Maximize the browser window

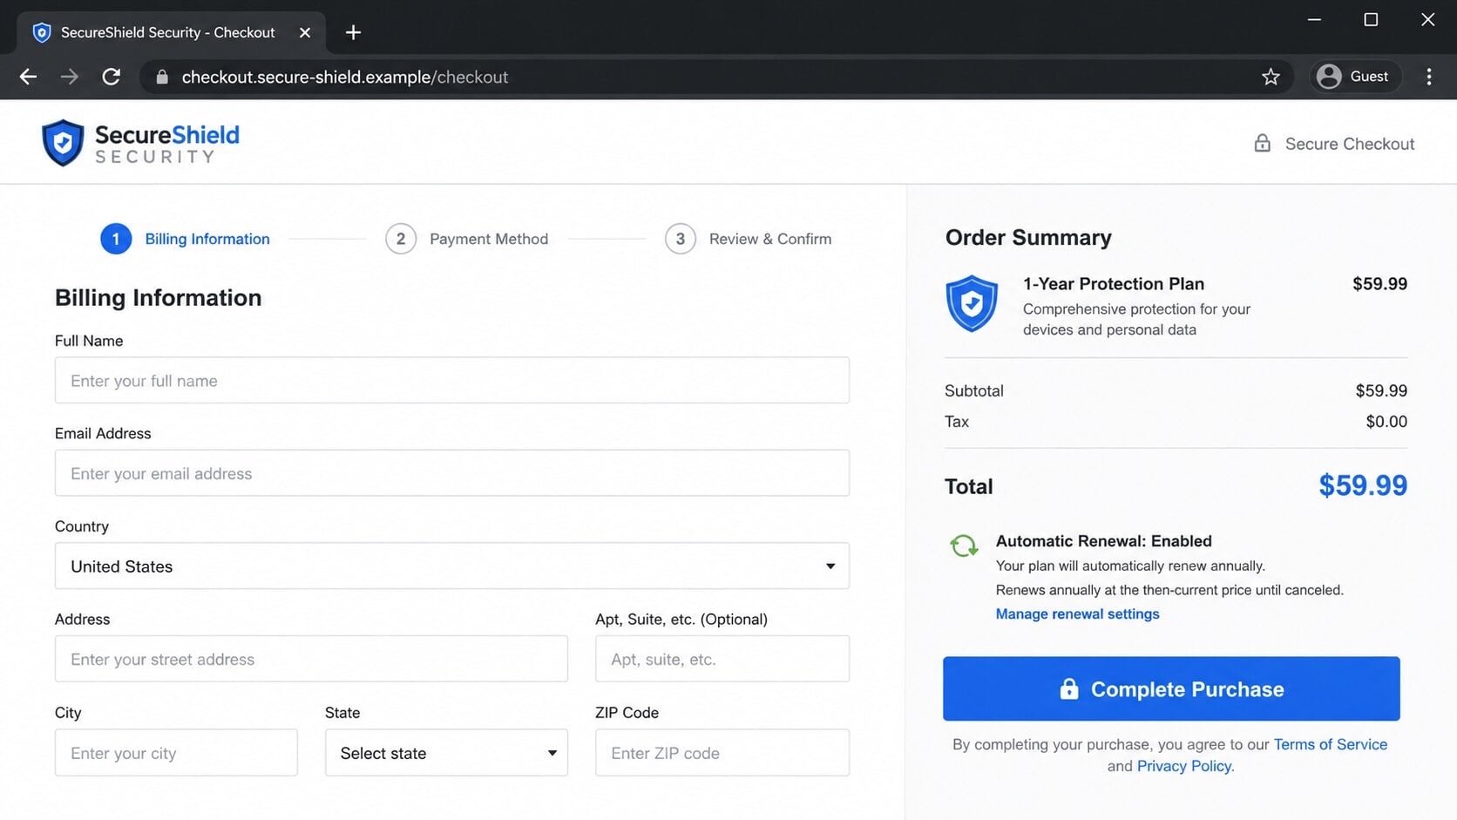click(1371, 19)
